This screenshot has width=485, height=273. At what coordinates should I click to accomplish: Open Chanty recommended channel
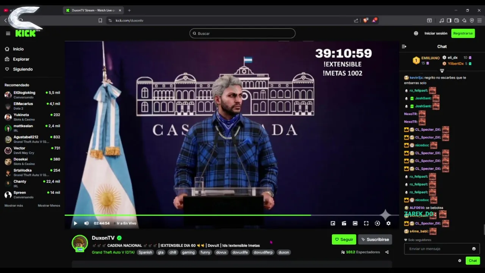(x=32, y=184)
